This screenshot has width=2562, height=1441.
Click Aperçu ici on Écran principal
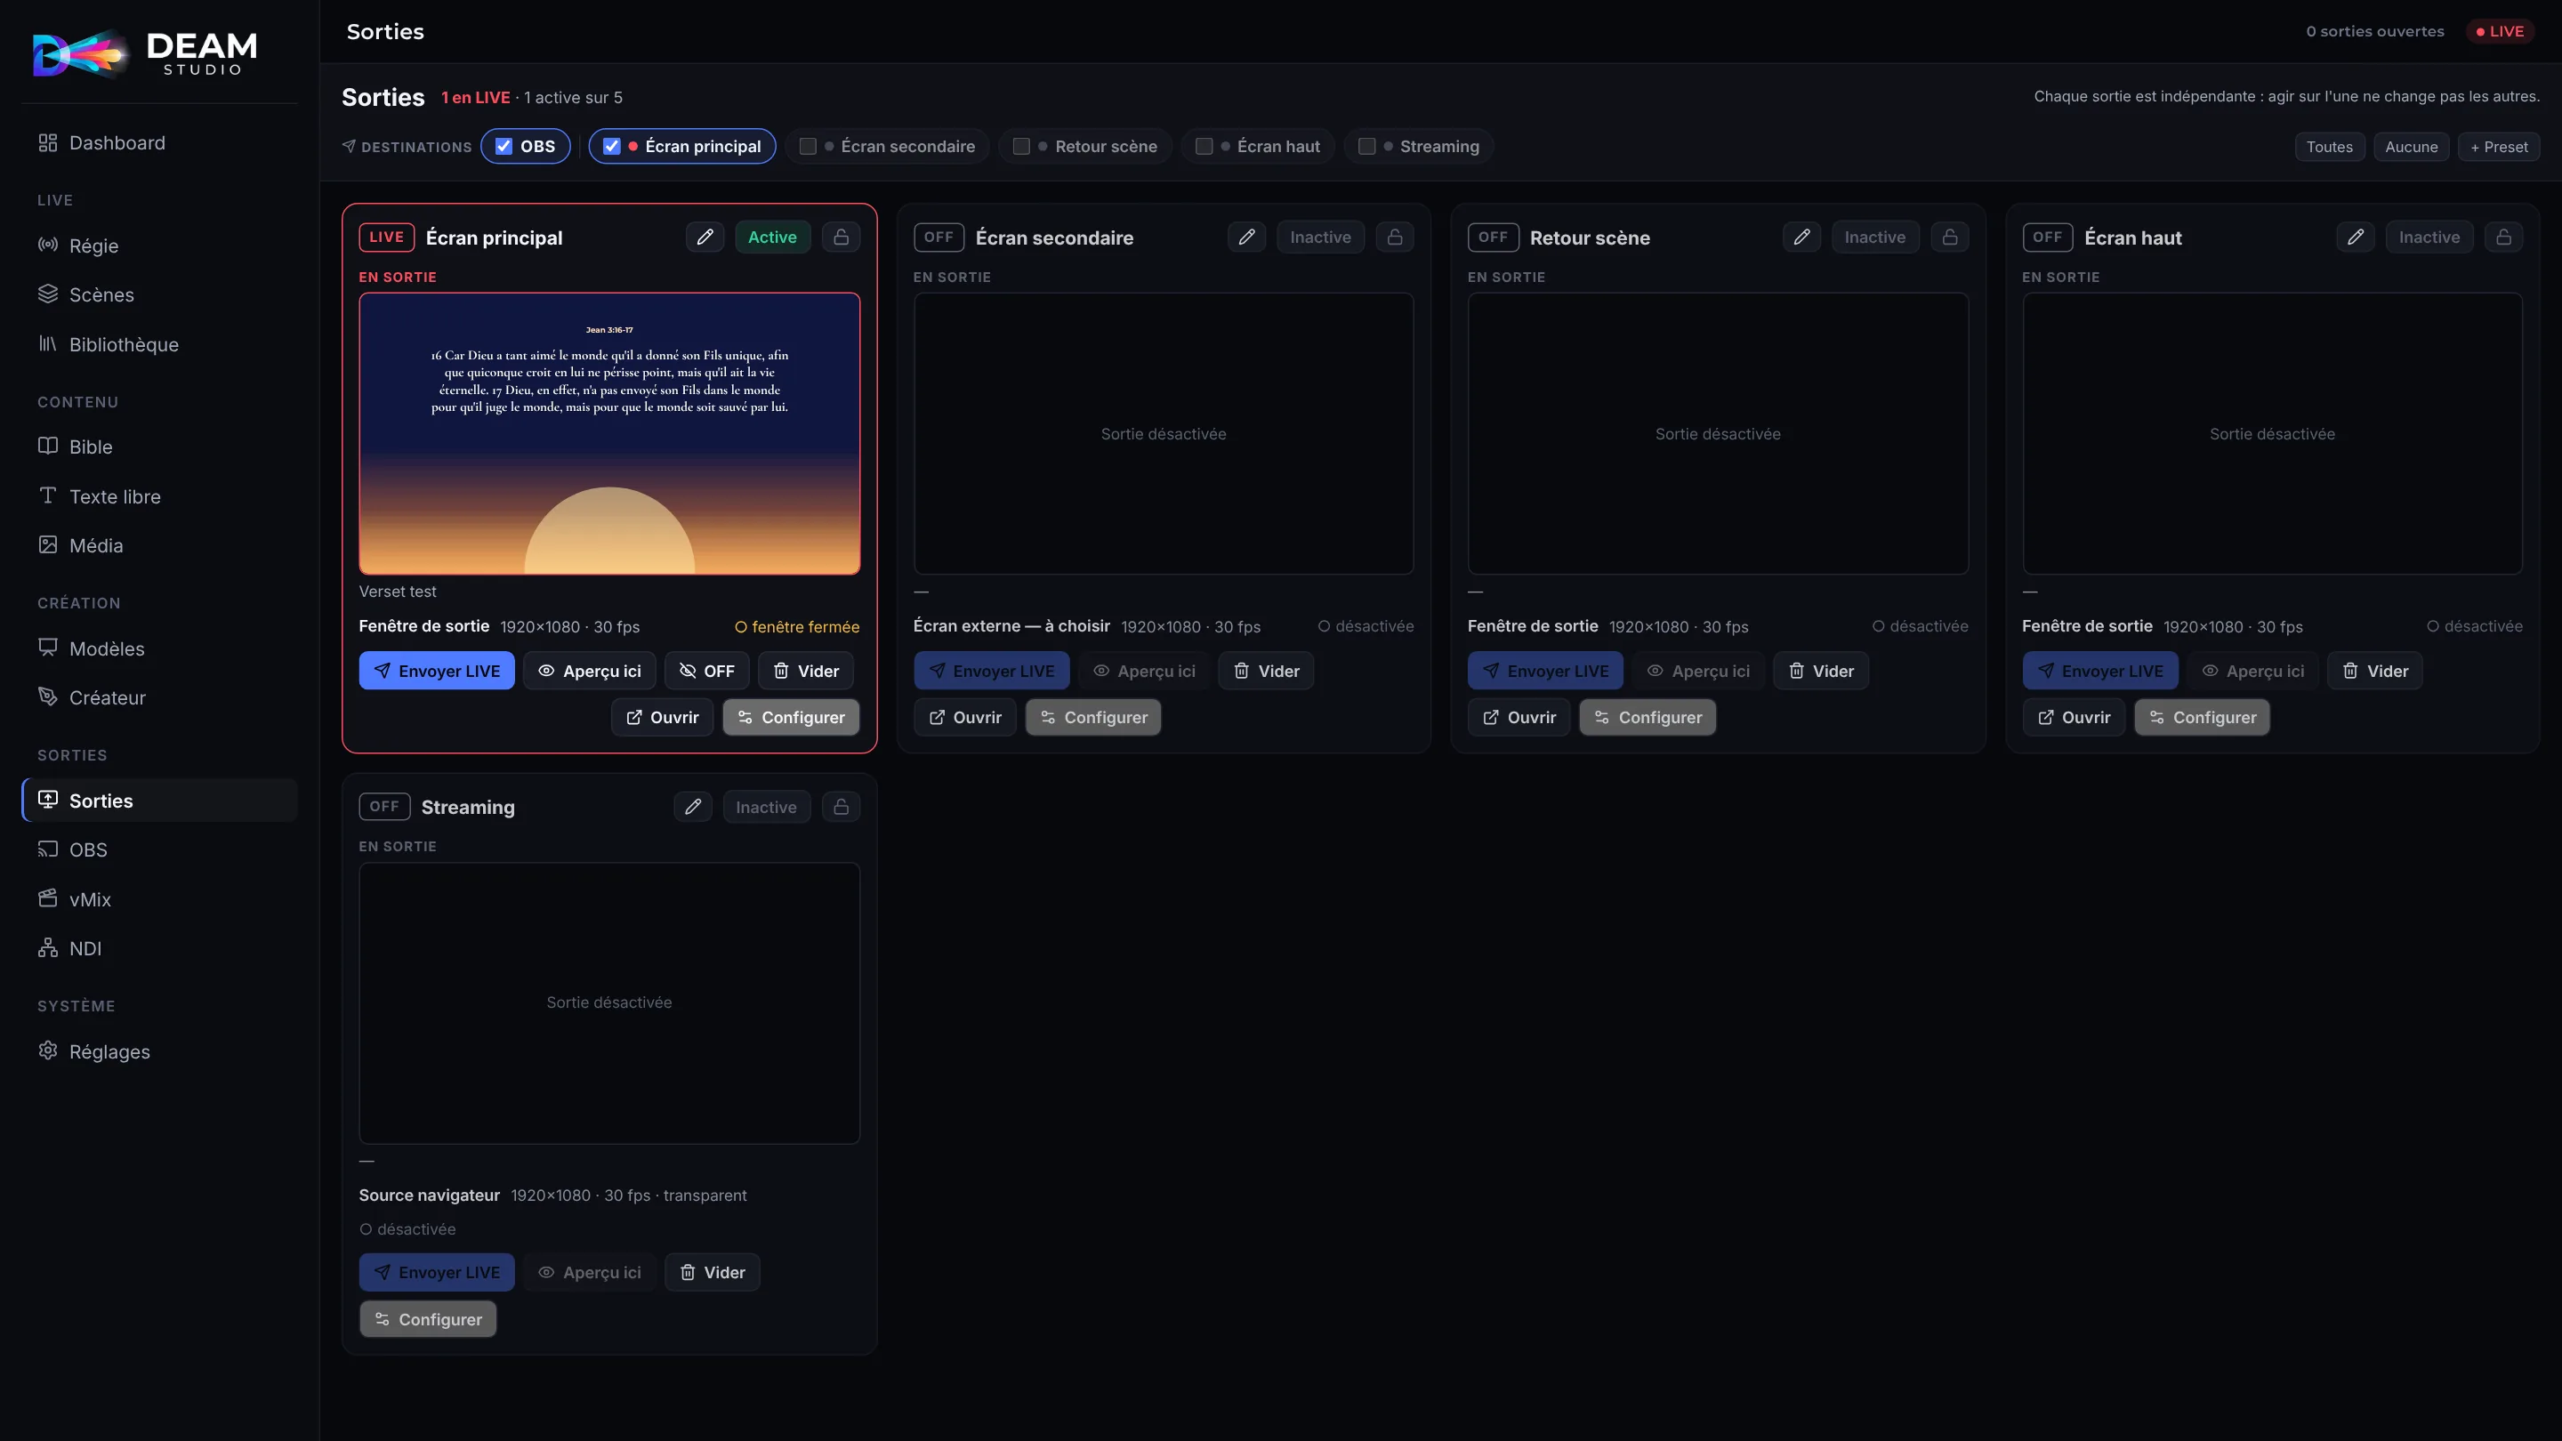590,671
